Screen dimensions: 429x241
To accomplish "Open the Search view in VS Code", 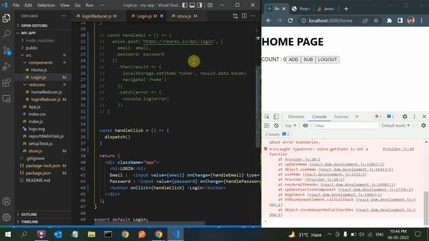I will click(6, 34).
